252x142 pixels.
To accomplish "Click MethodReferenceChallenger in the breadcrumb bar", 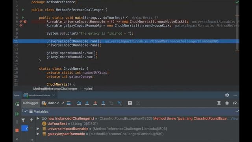I will (55, 89).
